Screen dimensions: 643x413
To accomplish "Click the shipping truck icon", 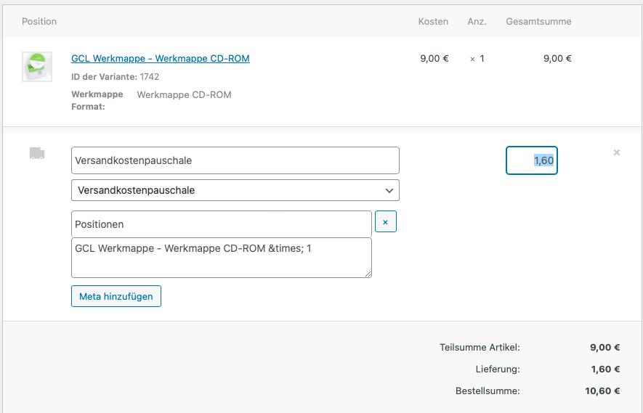I will 37,153.
